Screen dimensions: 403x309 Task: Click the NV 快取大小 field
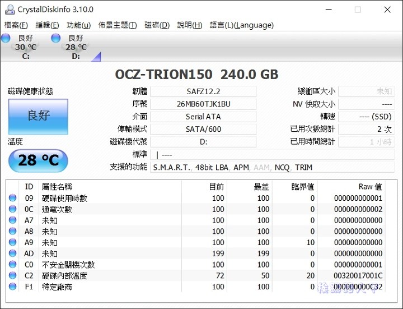[x=367, y=104]
